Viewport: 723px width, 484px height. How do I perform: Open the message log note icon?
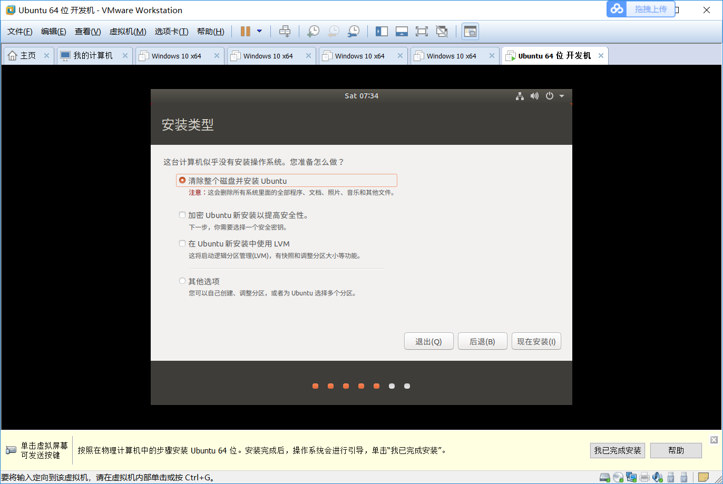pos(704,478)
